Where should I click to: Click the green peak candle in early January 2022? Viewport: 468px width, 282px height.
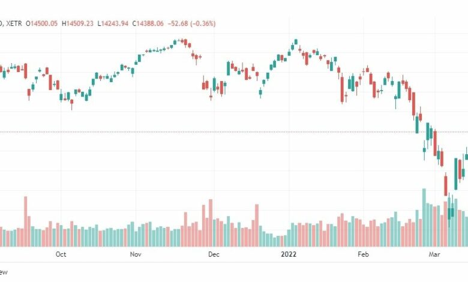(x=296, y=42)
